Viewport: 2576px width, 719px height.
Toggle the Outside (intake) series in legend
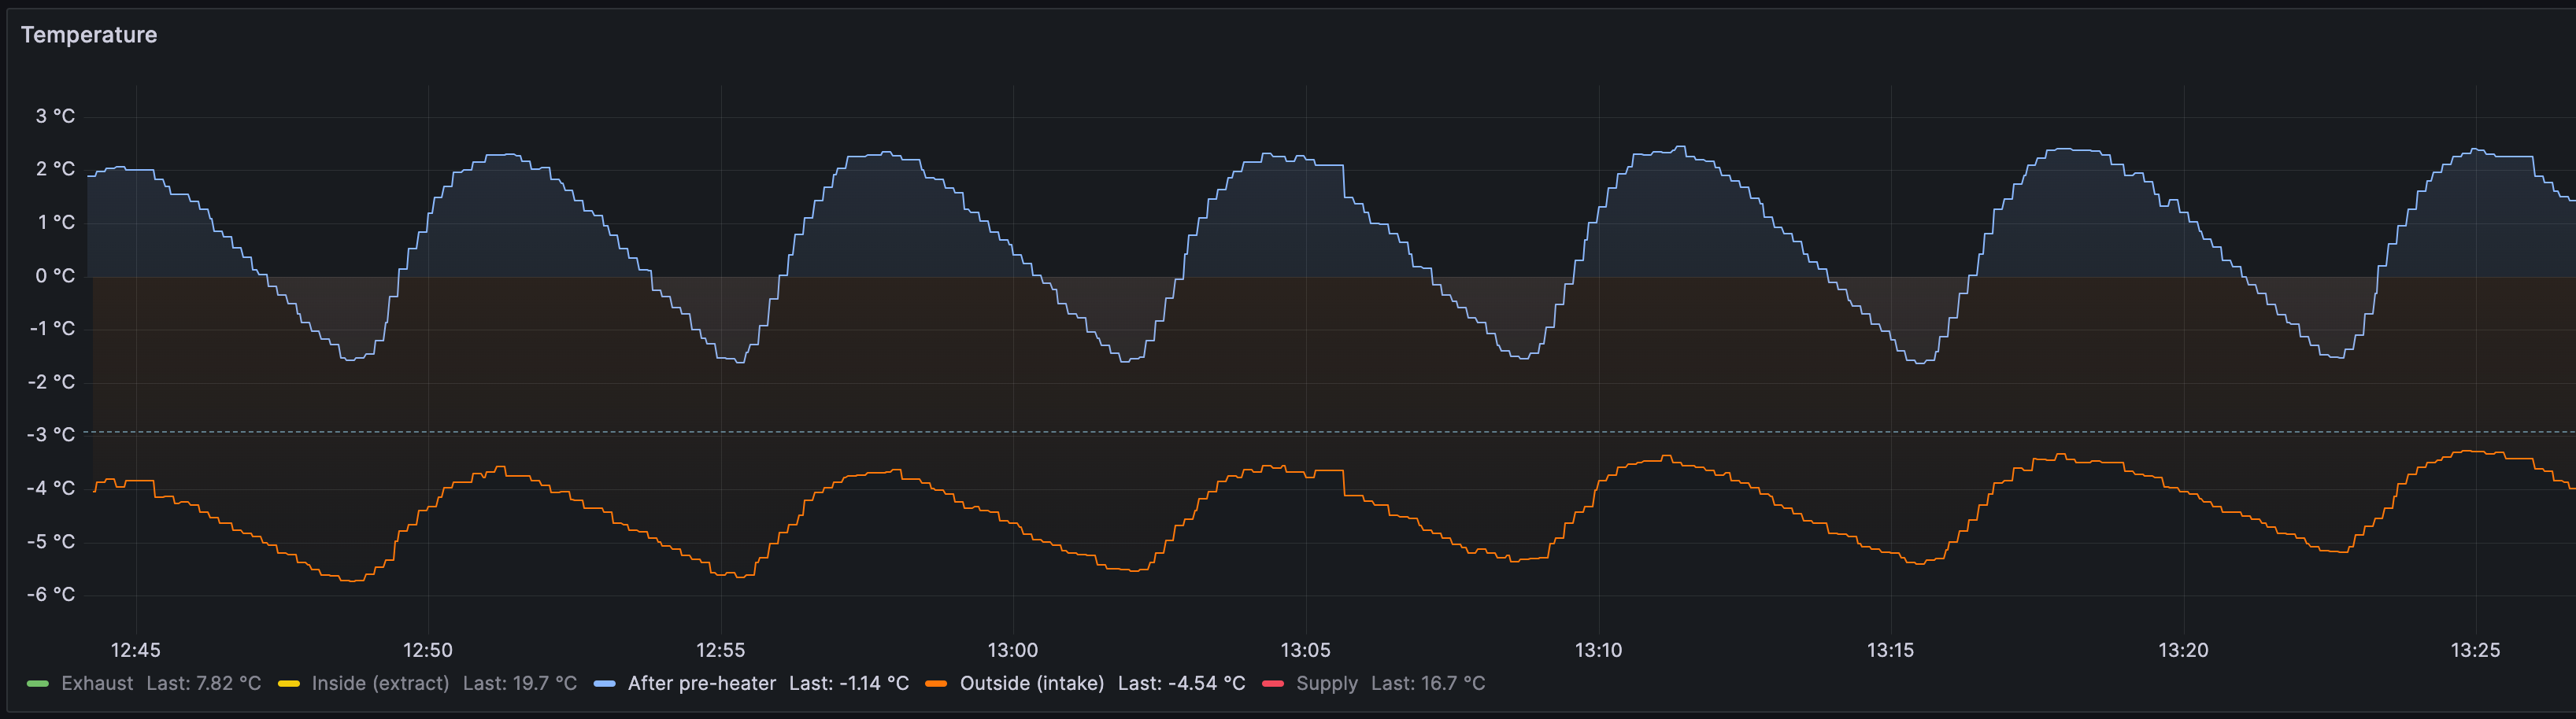coord(1031,683)
